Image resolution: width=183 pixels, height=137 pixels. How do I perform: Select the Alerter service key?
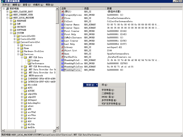coord(32,118)
